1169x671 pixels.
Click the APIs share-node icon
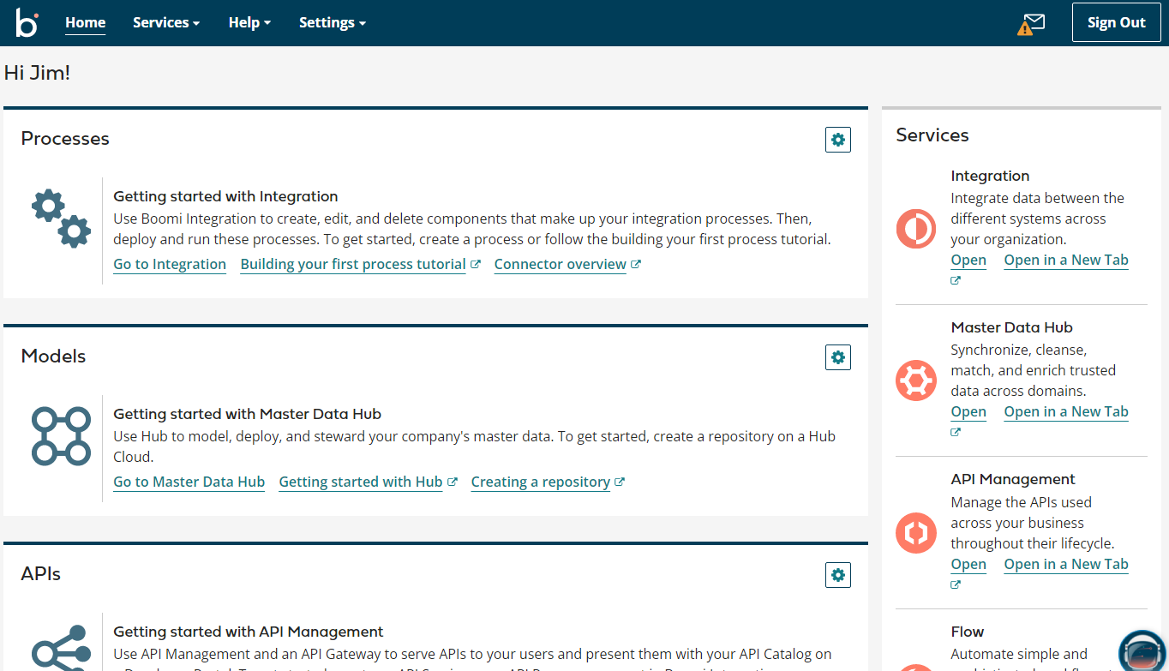pos(61,648)
